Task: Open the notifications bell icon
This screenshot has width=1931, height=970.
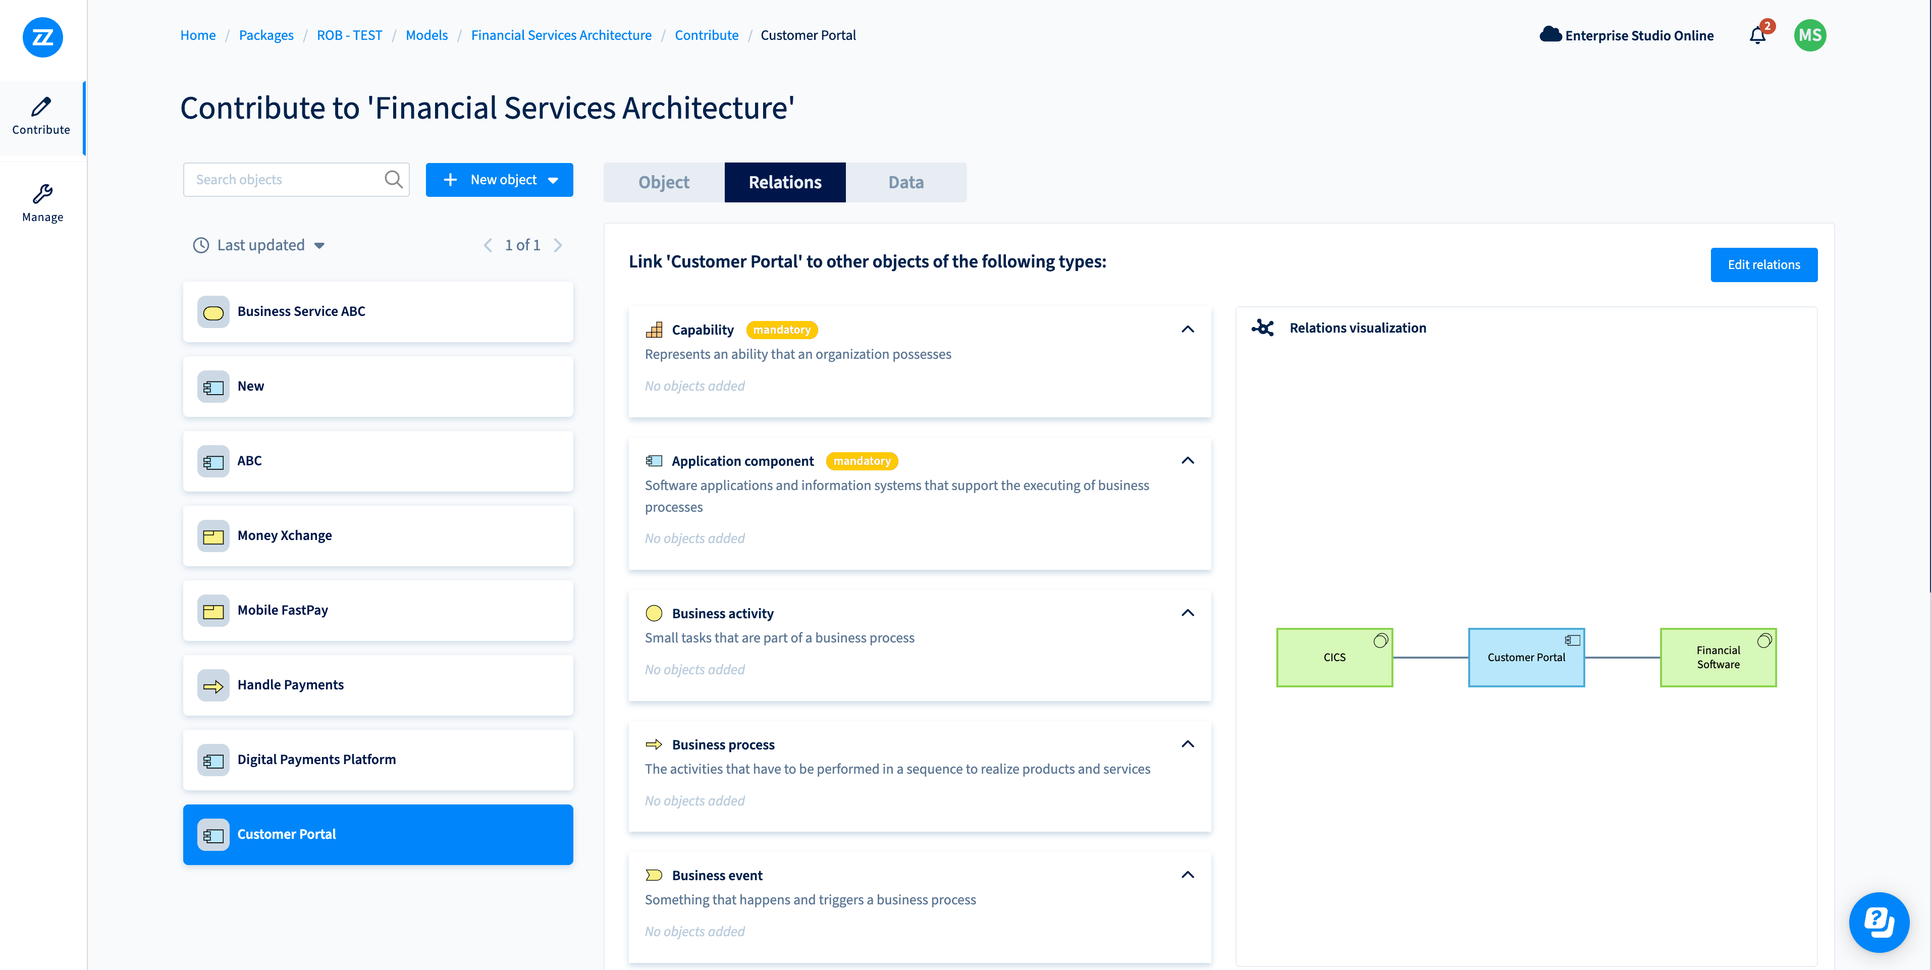Action: 1757,35
